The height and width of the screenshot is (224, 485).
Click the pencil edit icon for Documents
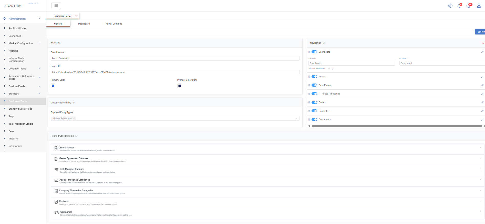click(x=482, y=120)
